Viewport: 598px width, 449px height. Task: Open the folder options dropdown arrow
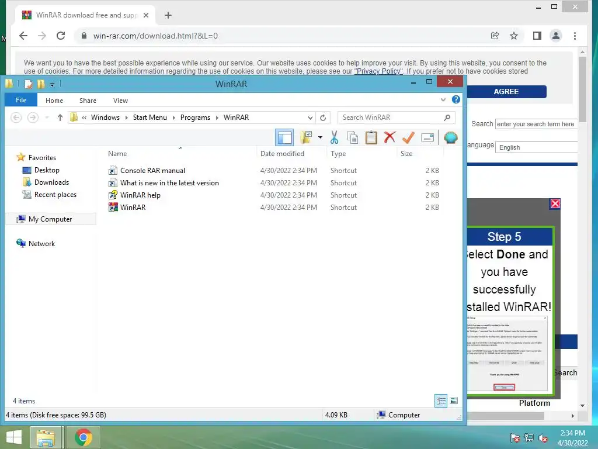pyautogui.click(x=320, y=137)
